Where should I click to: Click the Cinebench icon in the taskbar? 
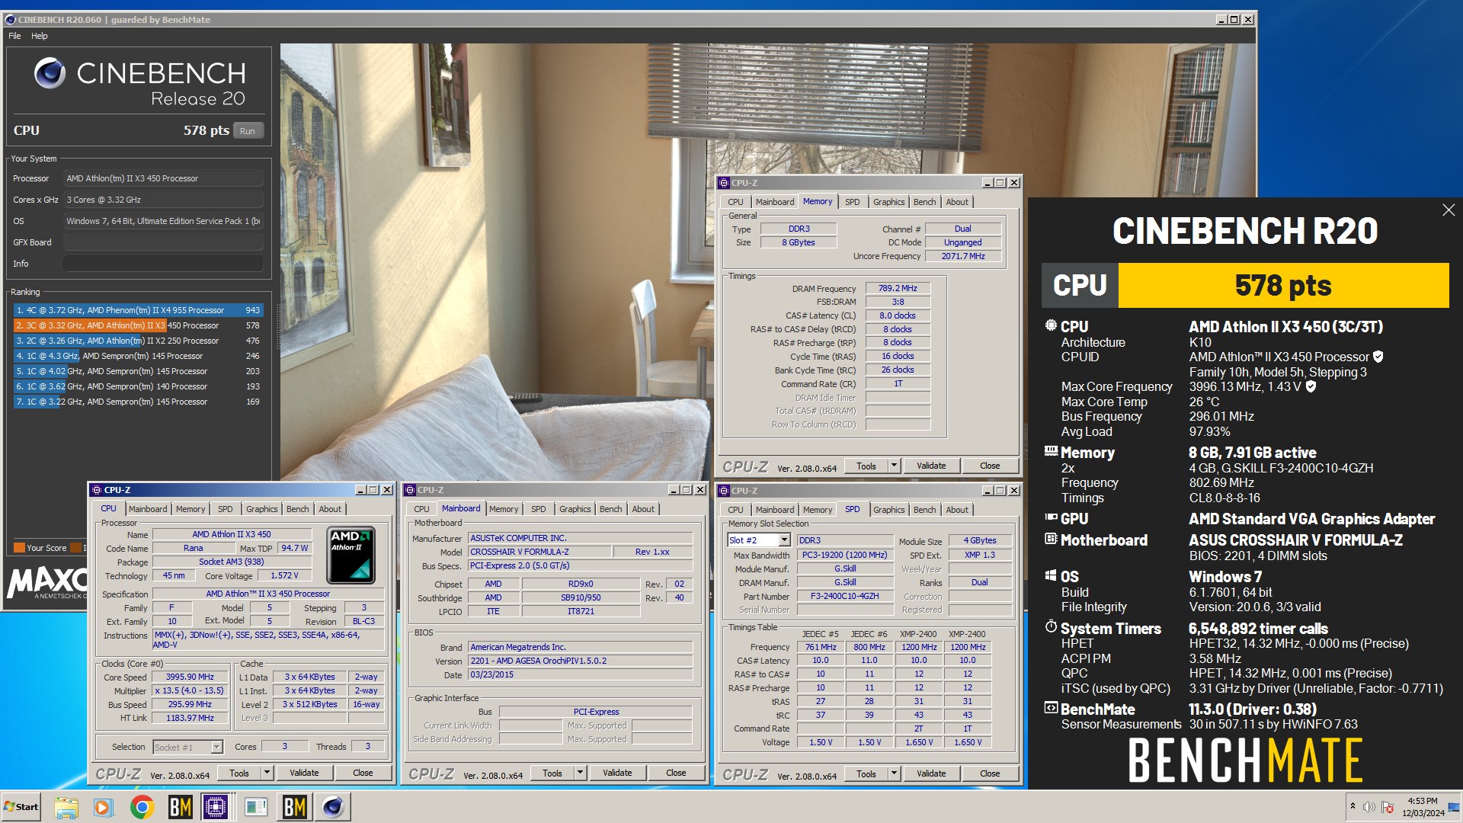[x=333, y=807]
